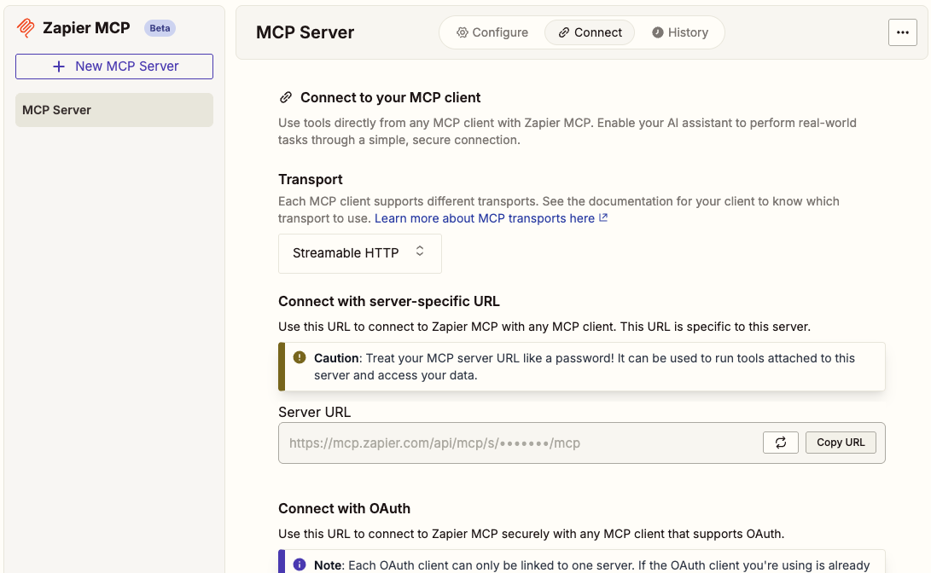Click the purple Note info icon

pos(300,564)
